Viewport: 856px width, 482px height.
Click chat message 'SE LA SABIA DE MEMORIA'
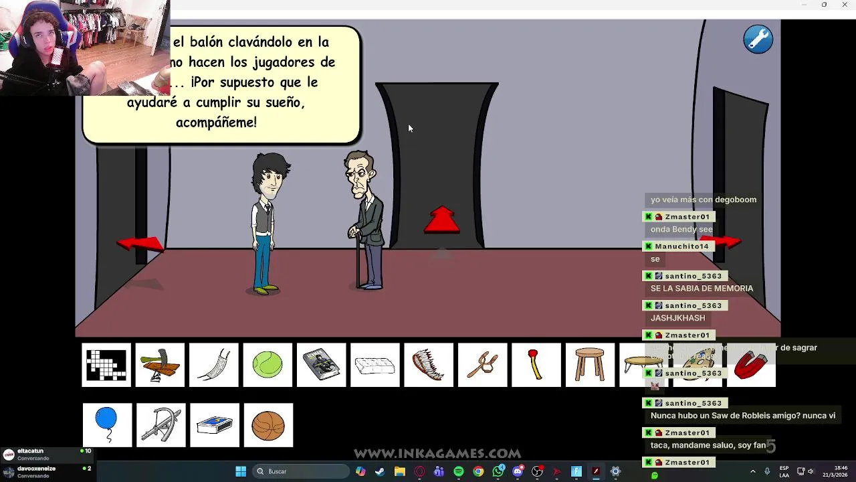pyautogui.click(x=702, y=289)
